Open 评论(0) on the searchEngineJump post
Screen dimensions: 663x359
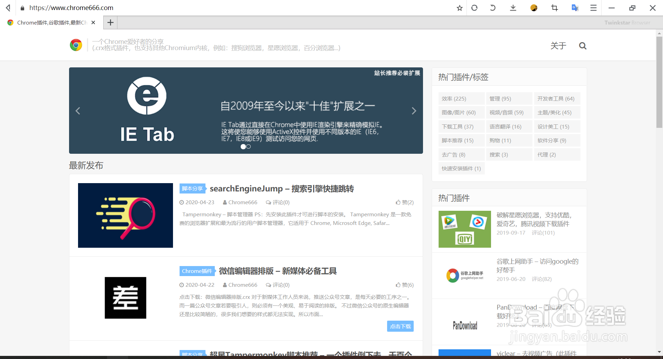coord(278,202)
